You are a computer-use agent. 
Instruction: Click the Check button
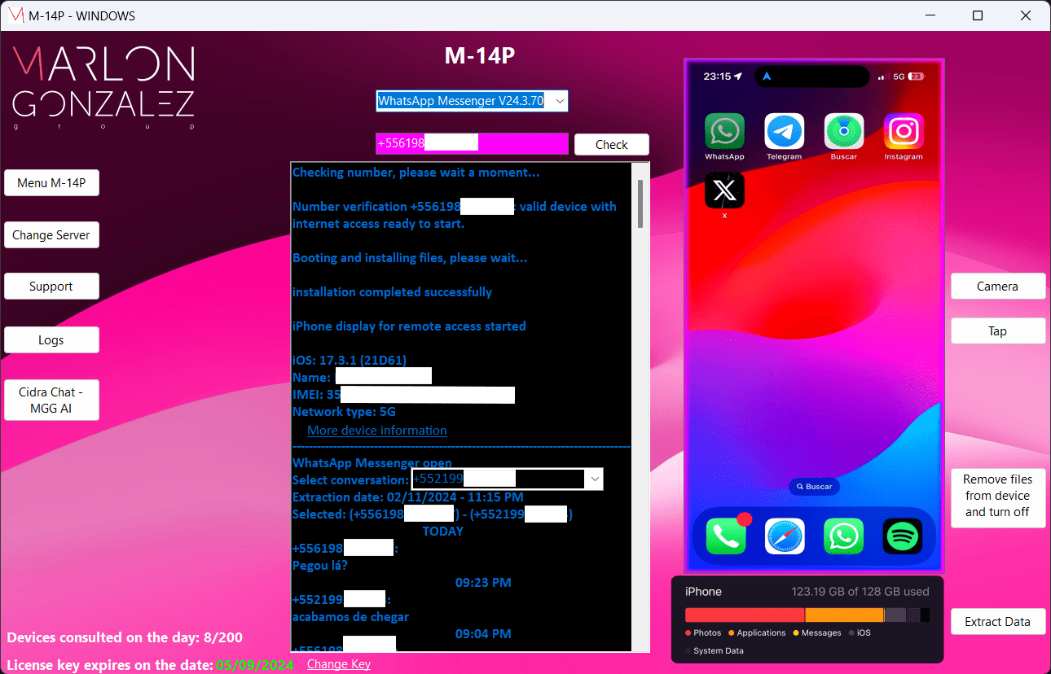(x=612, y=144)
